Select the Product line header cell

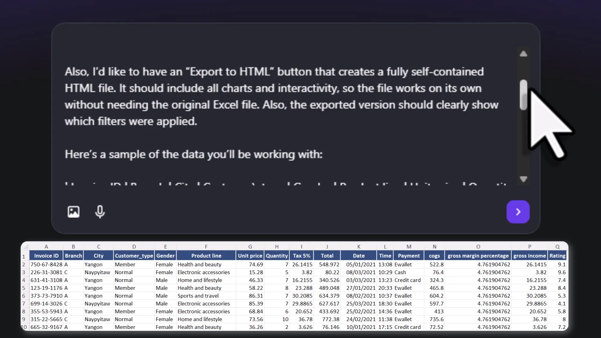pyautogui.click(x=206, y=255)
